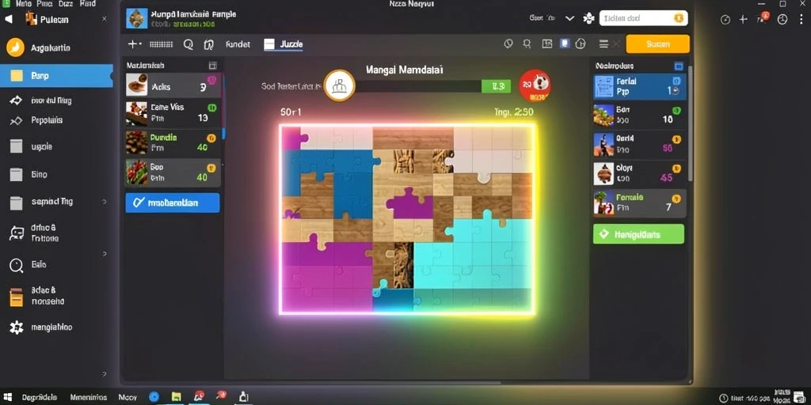Click the round podium icon on progress bar
This screenshot has height=405, width=811.
[339, 85]
